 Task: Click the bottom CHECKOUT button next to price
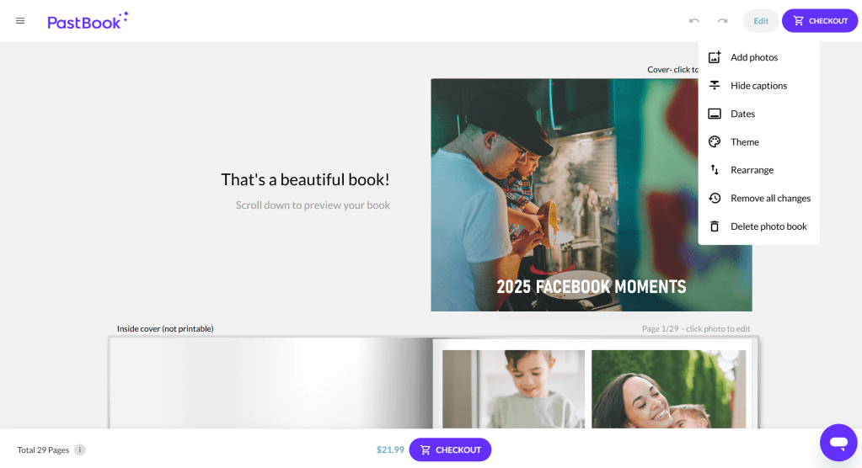click(450, 449)
